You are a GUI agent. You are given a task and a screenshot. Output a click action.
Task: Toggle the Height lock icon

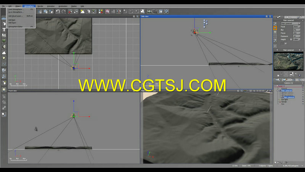coord(291,39)
